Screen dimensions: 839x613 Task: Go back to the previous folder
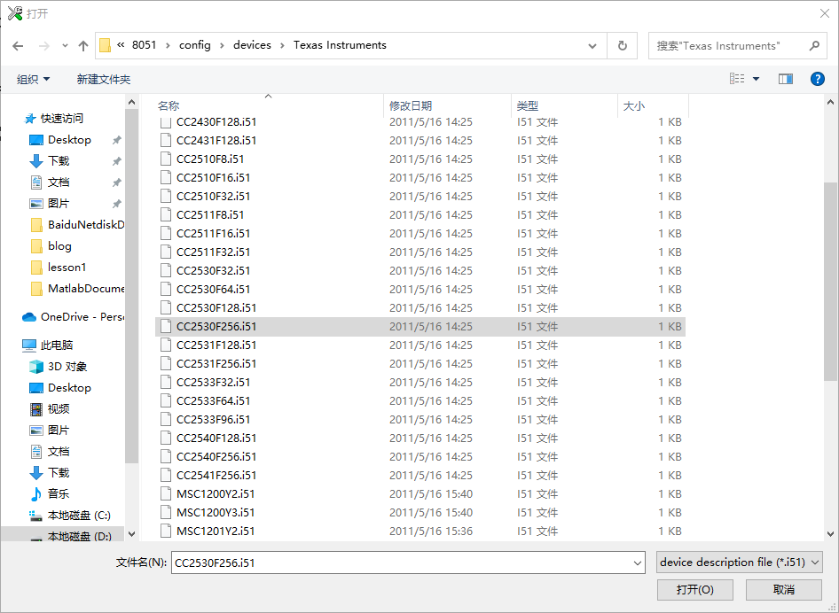(x=18, y=46)
